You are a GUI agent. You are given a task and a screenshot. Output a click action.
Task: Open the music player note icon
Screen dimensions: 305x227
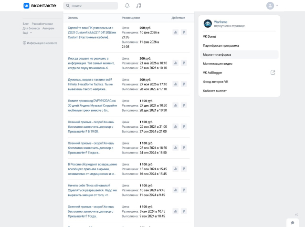138,6
